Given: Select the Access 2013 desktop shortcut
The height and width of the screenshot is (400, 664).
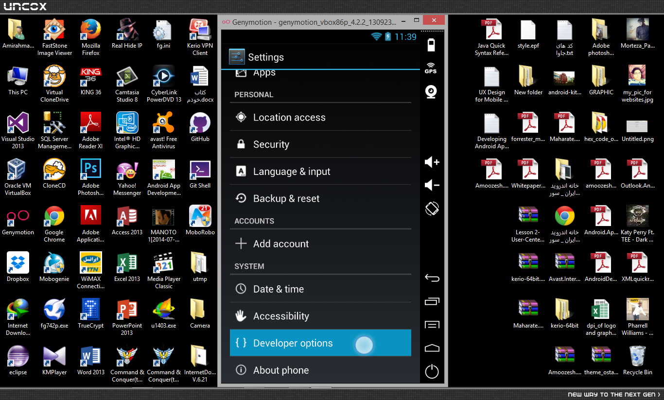Looking at the screenshot, I should 127,221.
